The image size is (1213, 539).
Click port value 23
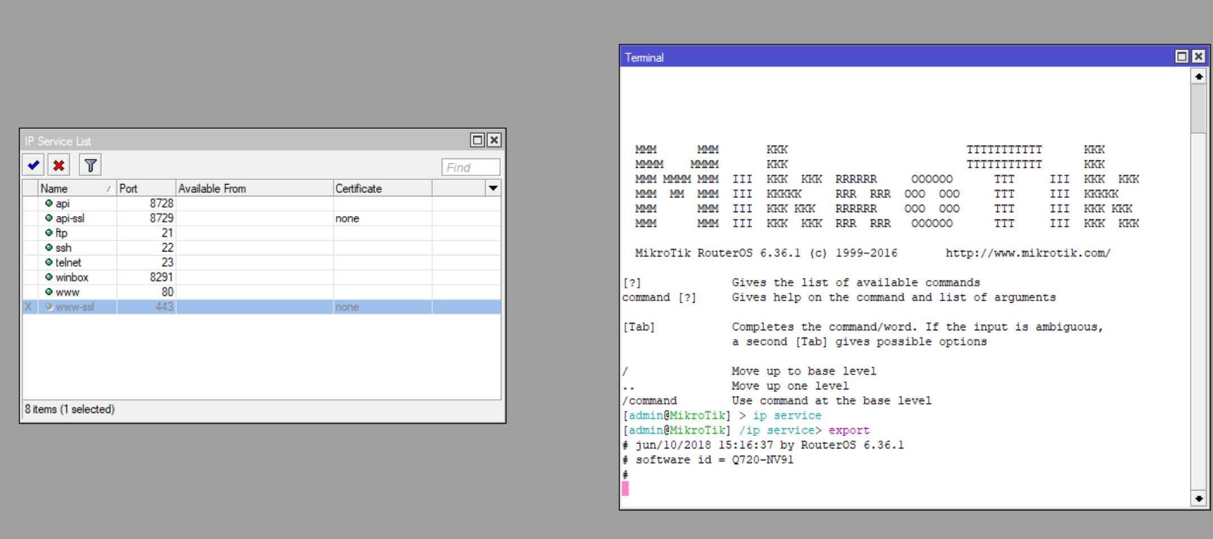click(x=167, y=262)
